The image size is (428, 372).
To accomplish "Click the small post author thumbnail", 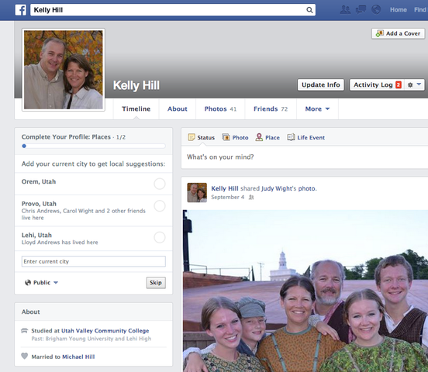I will click(197, 192).
